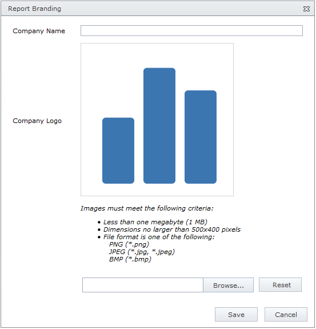This screenshot has width=316, height=329.
Task: Click 'File format is one of the following:' line
Action: click(x=159, y=237)
